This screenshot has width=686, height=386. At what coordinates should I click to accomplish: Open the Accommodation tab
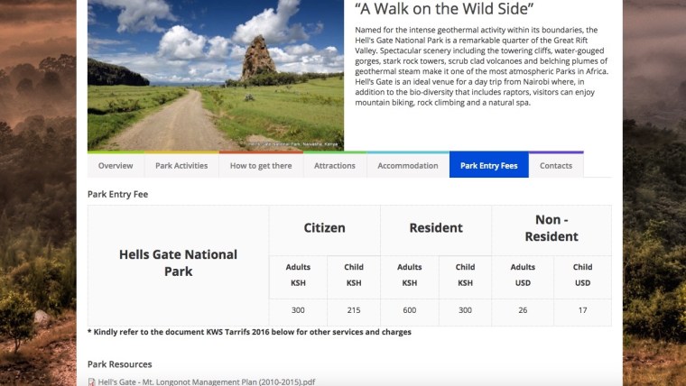tap(408, 166)
